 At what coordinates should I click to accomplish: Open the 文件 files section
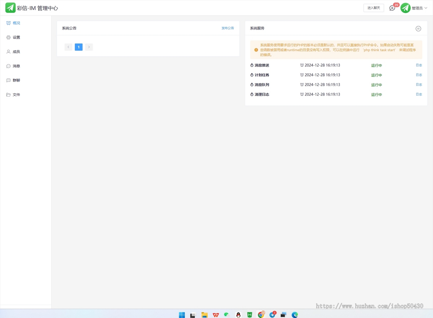(16, 95)
